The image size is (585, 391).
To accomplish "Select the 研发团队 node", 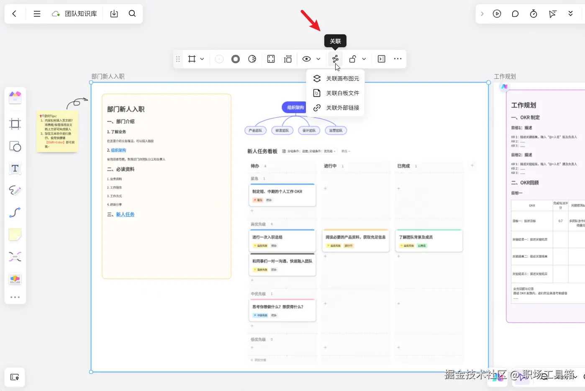I will click(282, 131).
